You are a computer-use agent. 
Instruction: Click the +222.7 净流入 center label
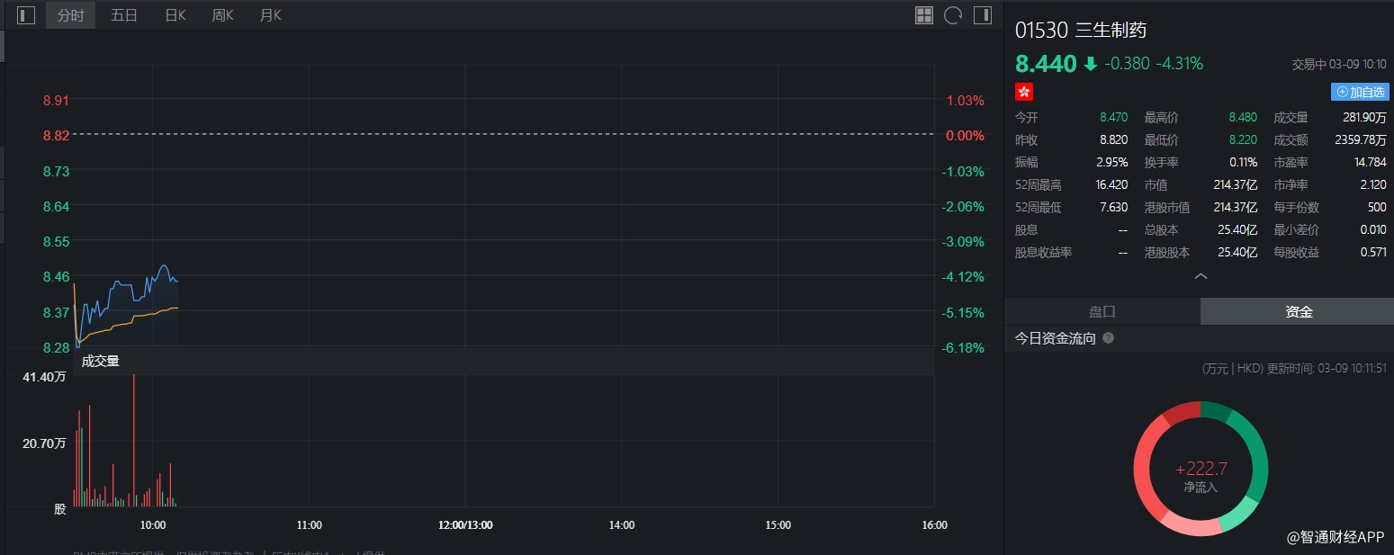coord(1201,476)
